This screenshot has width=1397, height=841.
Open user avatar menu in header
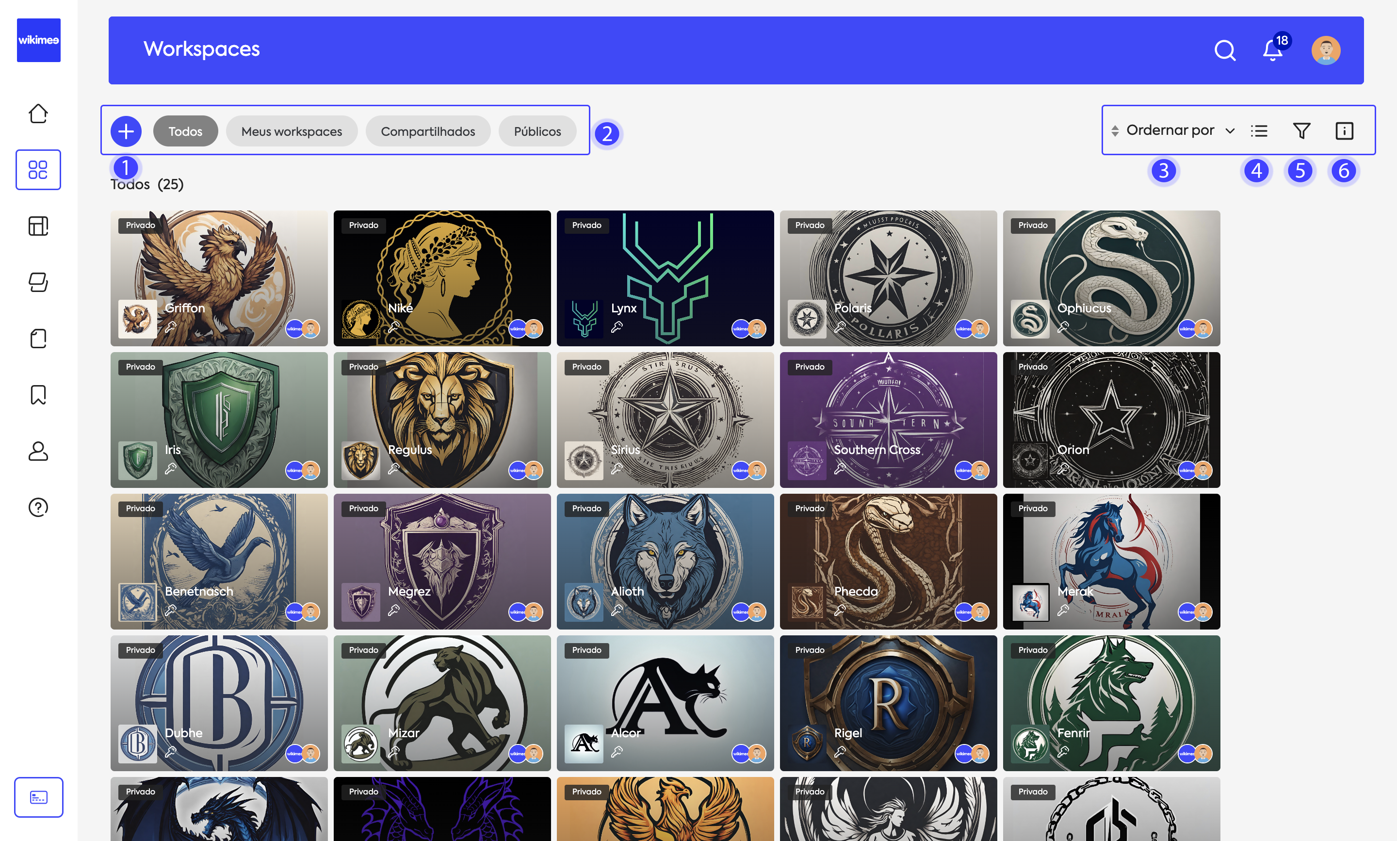click(1325, 50)
